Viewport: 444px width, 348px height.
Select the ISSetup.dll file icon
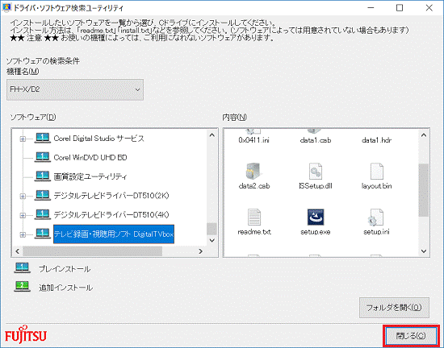coord(315,171)
